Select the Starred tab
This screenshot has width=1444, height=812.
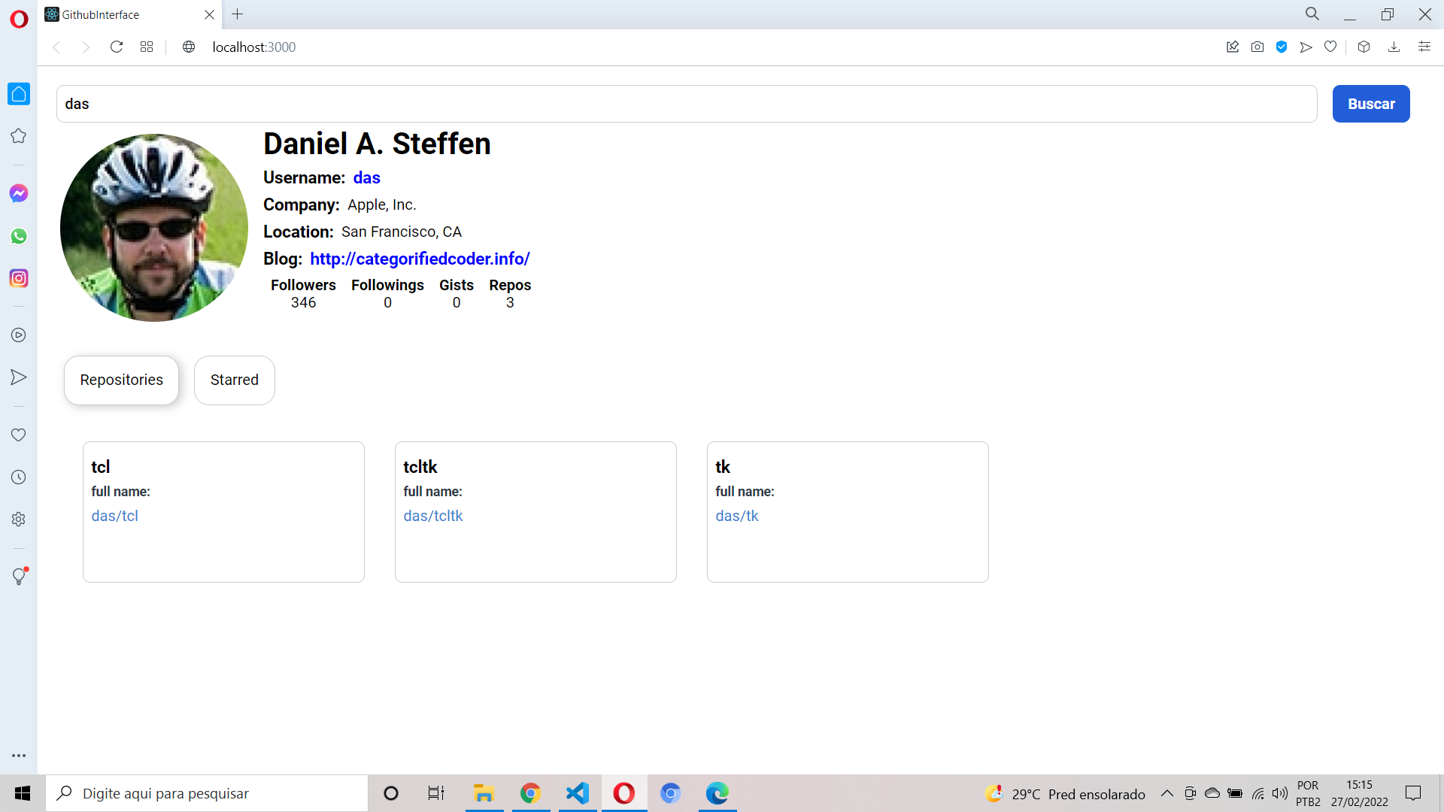[235, 380]
